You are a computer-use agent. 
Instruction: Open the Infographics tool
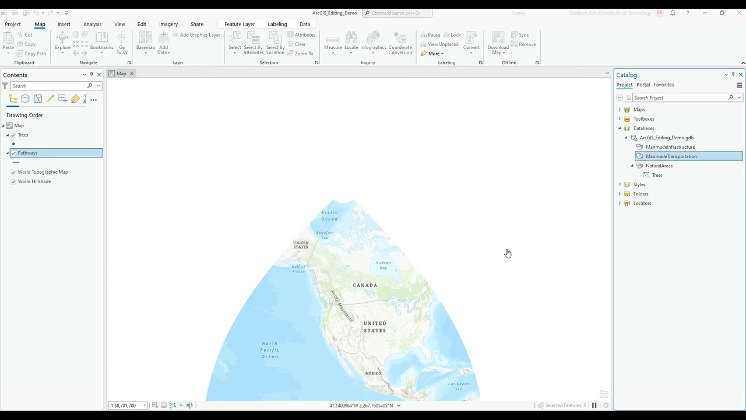tap(373, 42)
